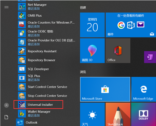Click the envelope icon in mail tile
Screen dimensions: 156x126
click(141, 24)
